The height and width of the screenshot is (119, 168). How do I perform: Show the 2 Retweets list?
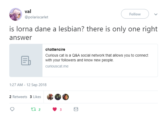18,97
